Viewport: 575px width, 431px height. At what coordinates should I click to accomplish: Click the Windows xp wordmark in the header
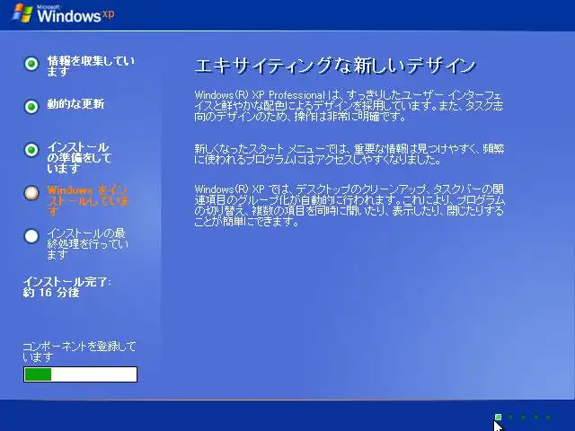(75, 14)
